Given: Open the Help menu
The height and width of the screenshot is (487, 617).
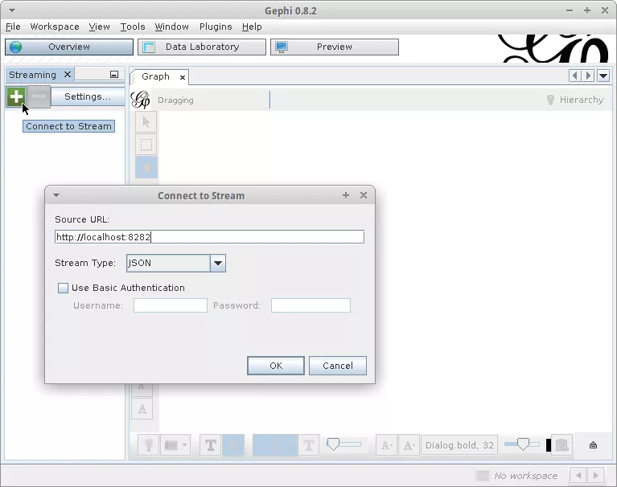Looking at the screenshot, I should coord(252,27).
